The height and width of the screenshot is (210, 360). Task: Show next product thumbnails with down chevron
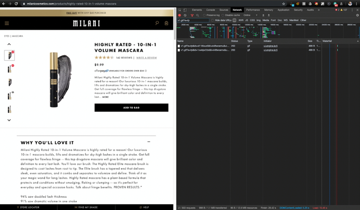tap(9, 120)
